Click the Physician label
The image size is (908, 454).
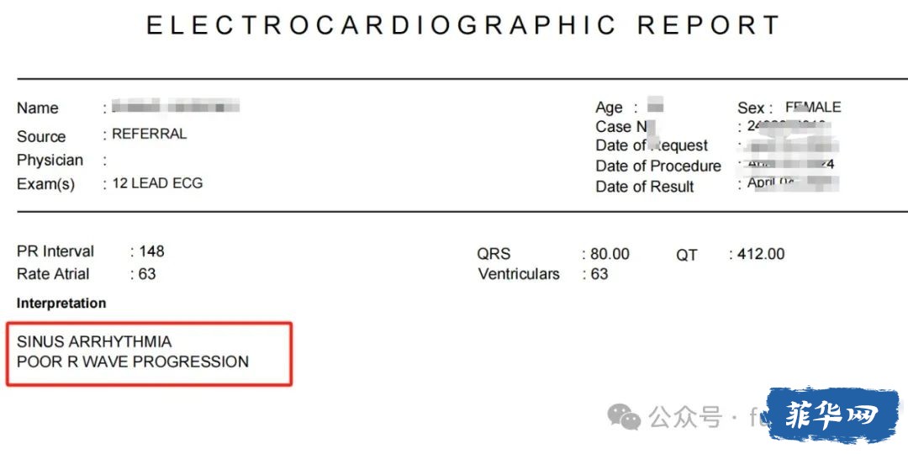50,161
